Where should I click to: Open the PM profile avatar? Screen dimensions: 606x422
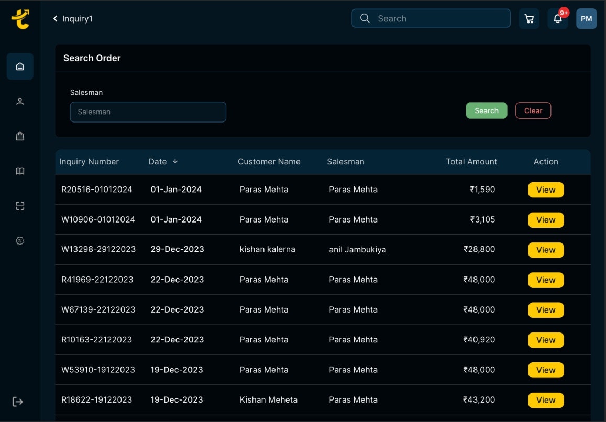pos(586,18)
